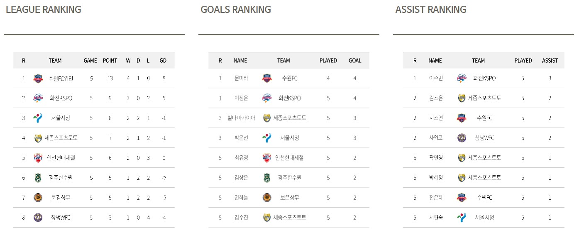The height and width of the screenshot is (233, 579).
Task: Click the 문경상무 emblem in league ranking
Action: (x=38, y=198)
